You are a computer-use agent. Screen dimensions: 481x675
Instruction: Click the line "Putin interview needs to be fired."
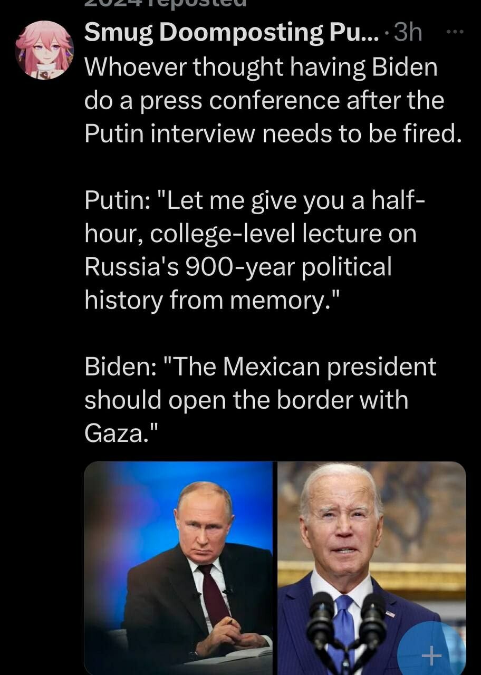(x=273, y=134)
